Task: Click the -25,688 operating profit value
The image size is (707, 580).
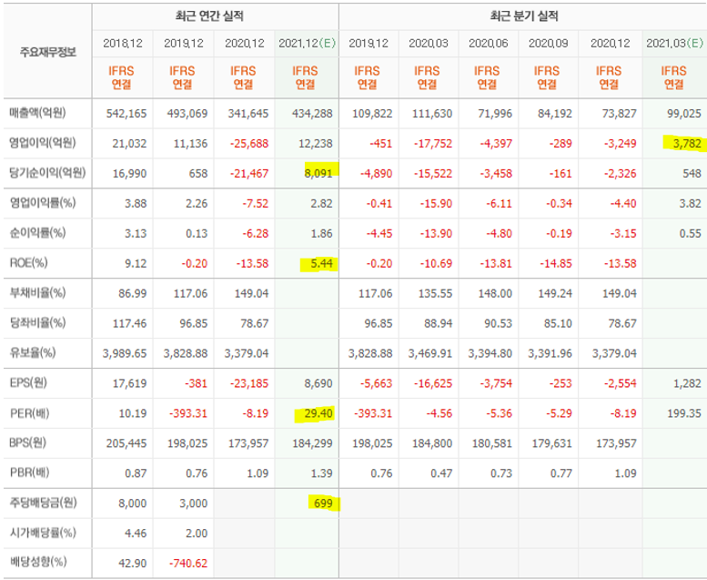Action: (249, 144)
